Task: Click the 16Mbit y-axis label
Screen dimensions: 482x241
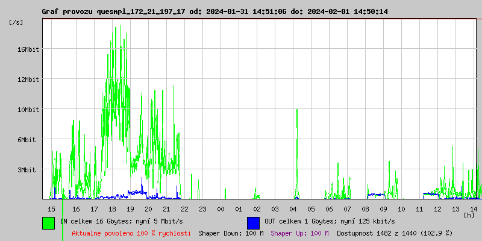Action: (28, 49)
